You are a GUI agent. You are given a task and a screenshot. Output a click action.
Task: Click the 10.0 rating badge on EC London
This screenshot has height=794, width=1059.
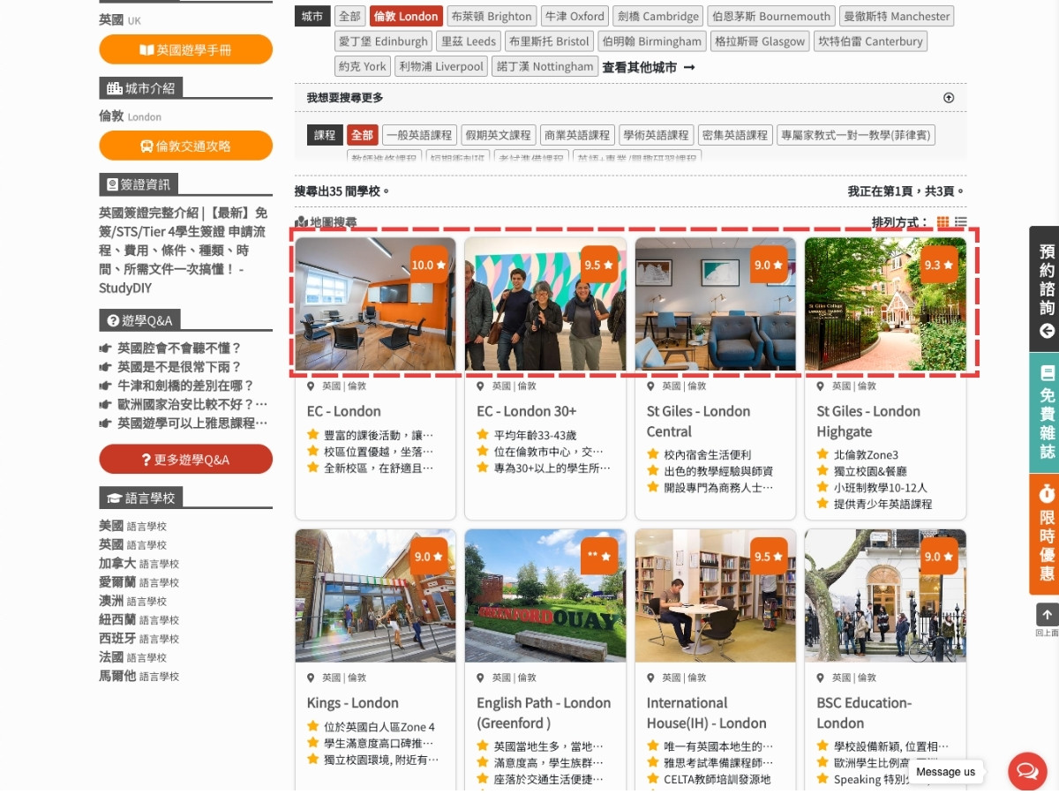[429, 265]
